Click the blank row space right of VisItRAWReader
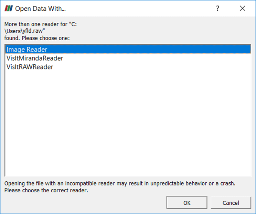This screenshot has height=214, width=256. 152,67
